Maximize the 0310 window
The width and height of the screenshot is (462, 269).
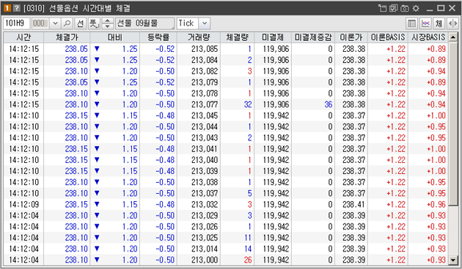point(441,8)
